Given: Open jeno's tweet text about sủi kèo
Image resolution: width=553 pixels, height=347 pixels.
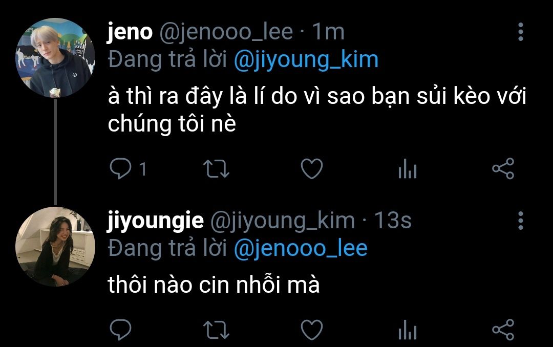Looking at the screenshot, I should [x=317, y=110].
